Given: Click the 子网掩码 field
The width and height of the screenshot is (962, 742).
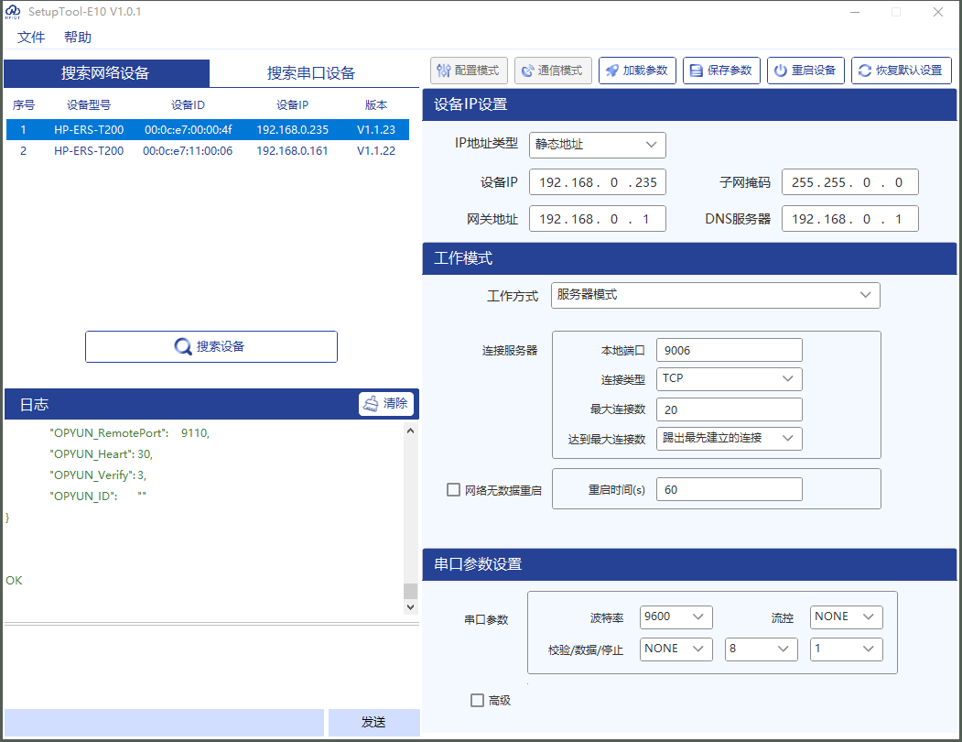Looking at the screenshot, I should tap(849, 181).
